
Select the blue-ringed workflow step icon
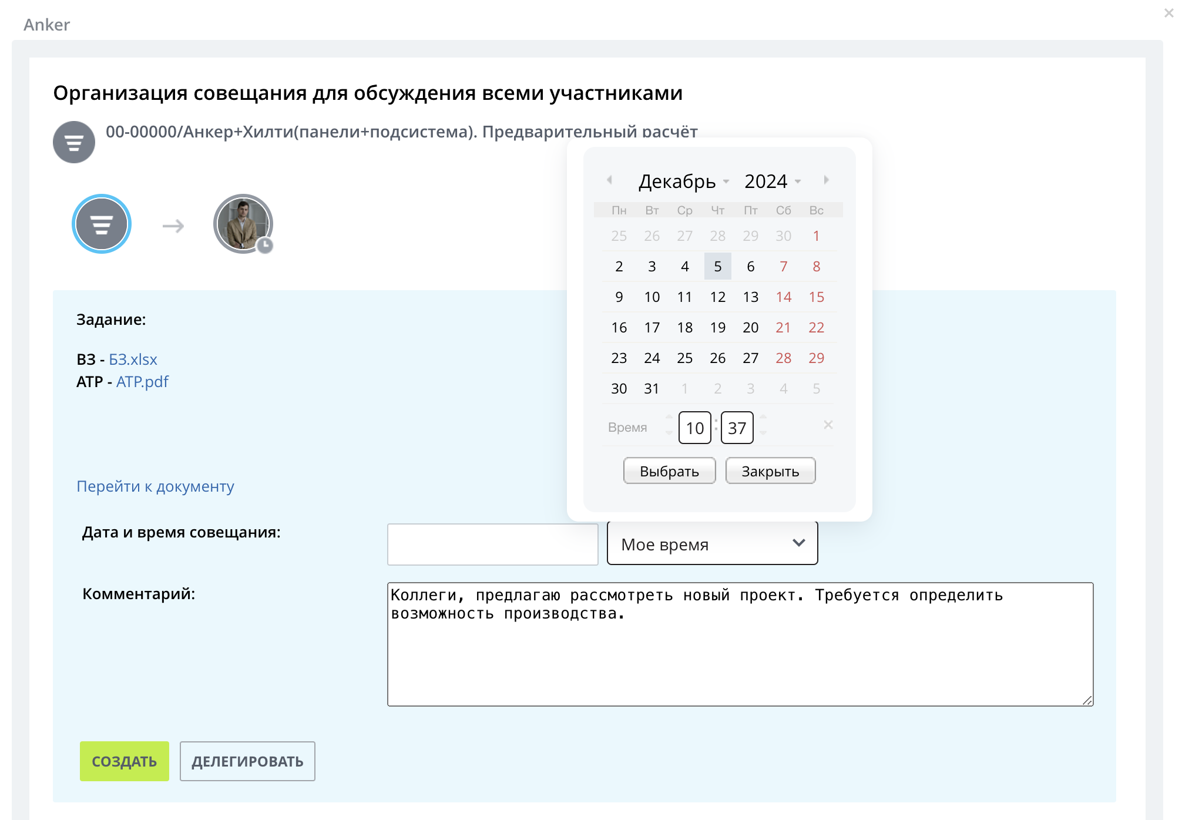click(x=102, y=224)
